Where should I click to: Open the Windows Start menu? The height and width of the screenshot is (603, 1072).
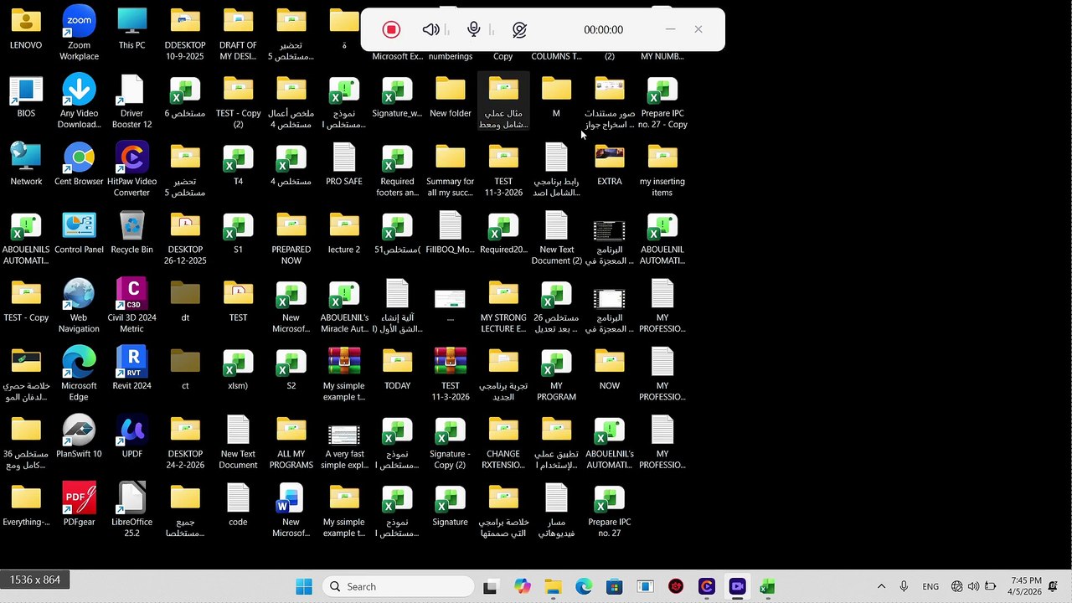coord(304,586)
